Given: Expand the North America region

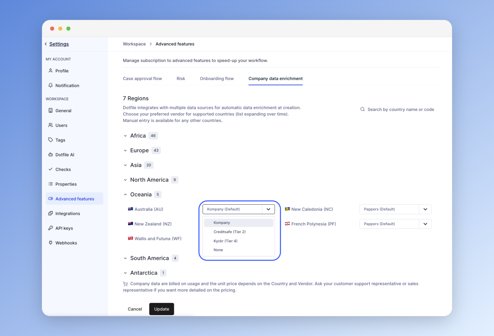Looking at the screenshot, I should click(x=125, y=180).
